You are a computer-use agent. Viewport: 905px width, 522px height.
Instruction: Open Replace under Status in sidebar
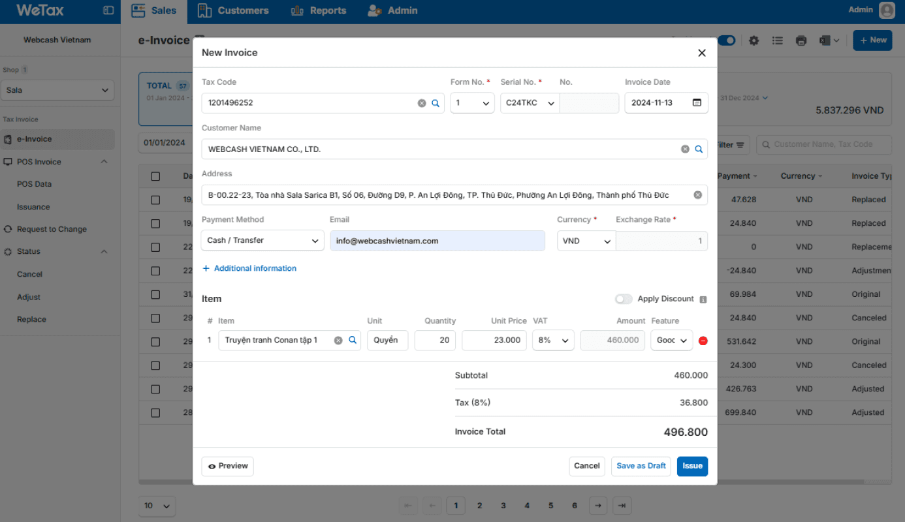pos(31,319)
